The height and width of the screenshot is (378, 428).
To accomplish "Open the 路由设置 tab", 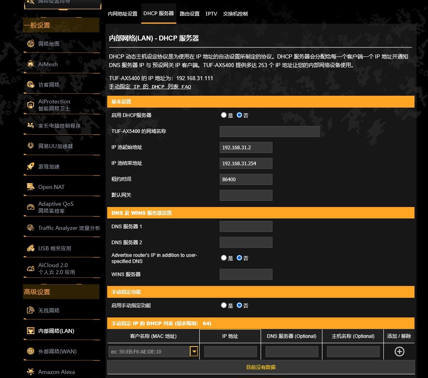I will pyautogui.click(x=189, y=14).
